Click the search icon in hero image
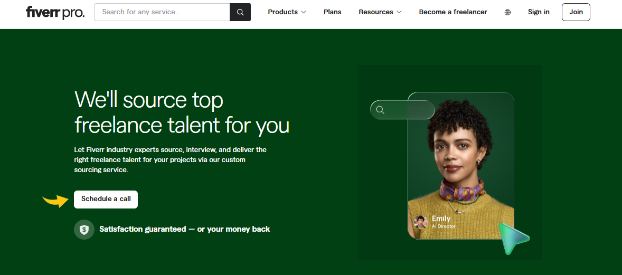The image size is (622, 275). point(380,110)
